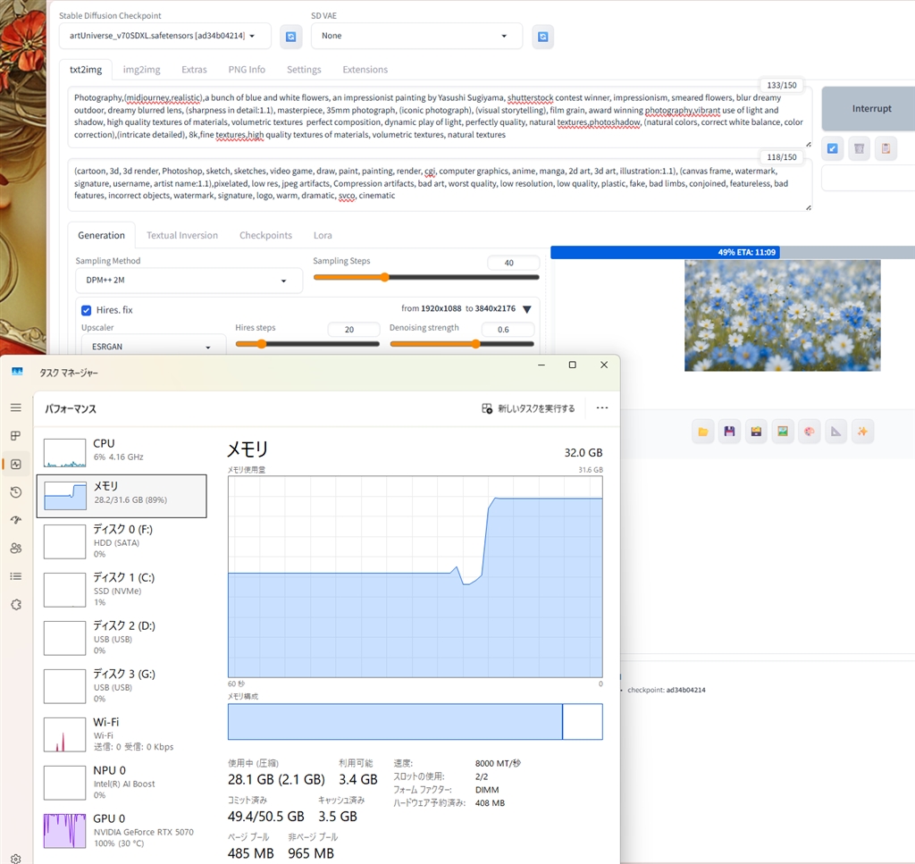Screen dimensions: 915x864
Task: Click the blue arrow prompt-read icon under Interrupt
Action: pyautogui.click(x=833, y=148)
